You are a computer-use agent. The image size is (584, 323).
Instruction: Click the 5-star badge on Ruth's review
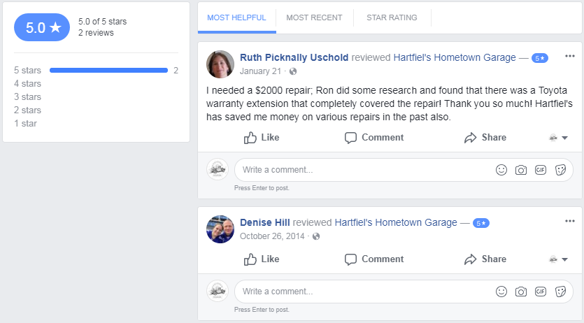point(540,58)
